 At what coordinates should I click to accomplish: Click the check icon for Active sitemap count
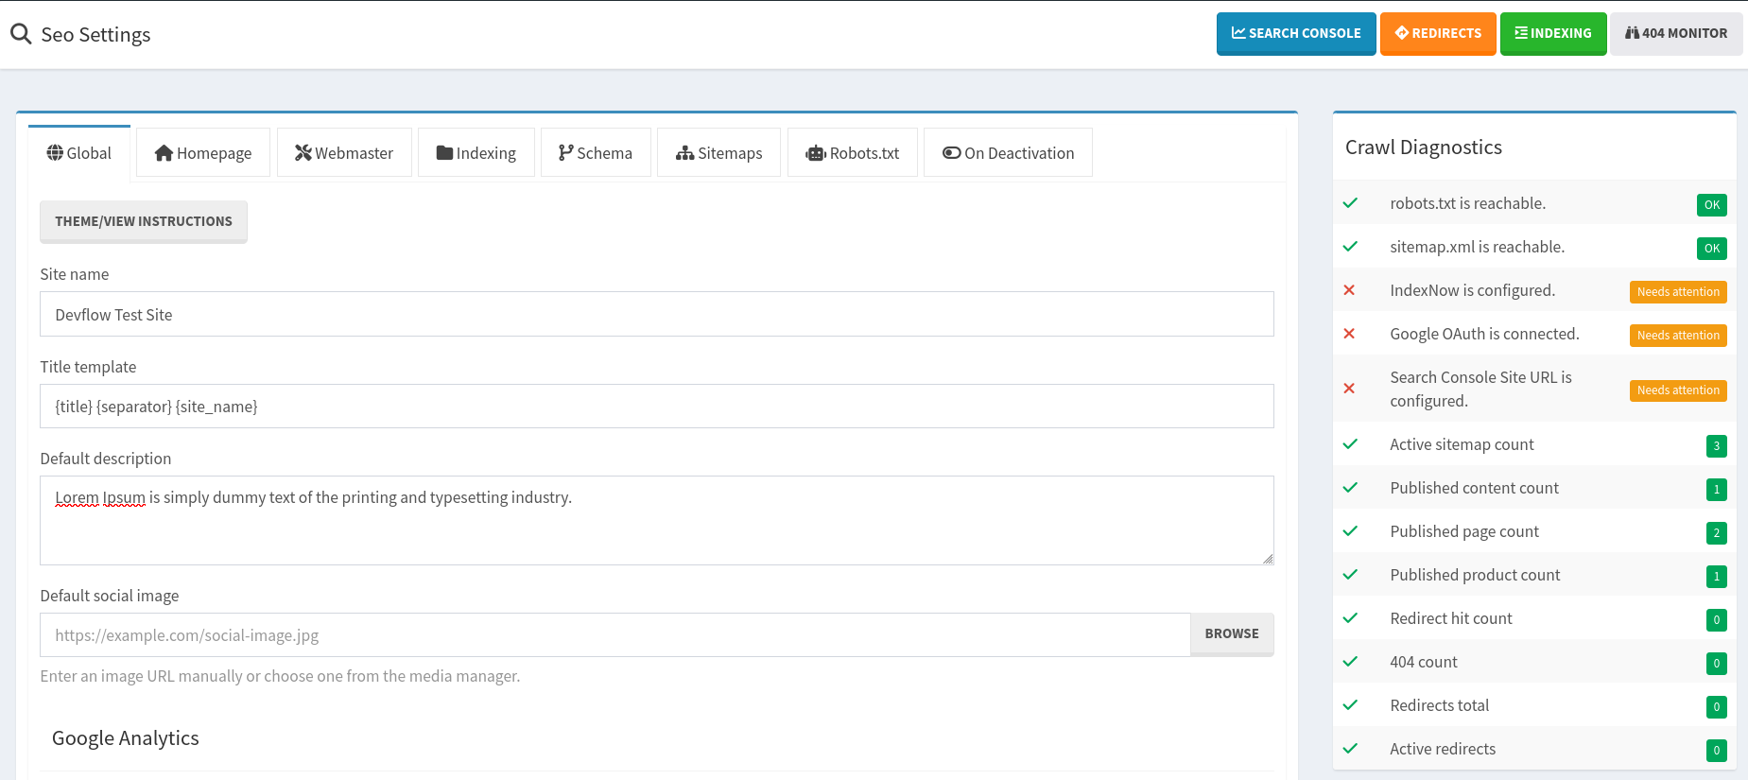1350,444
